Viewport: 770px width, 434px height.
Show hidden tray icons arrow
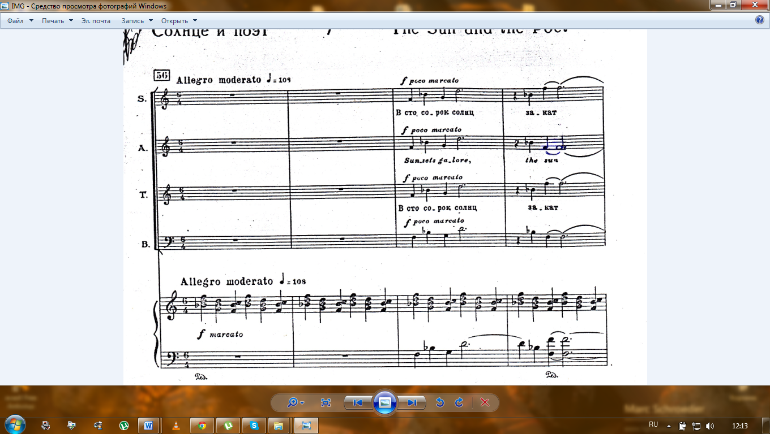[669, 425]
